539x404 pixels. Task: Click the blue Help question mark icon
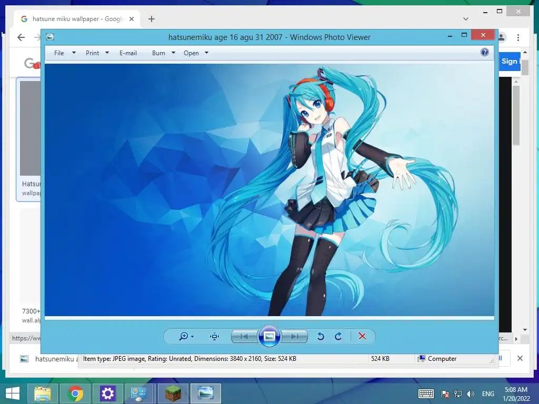tap(485, 52)
